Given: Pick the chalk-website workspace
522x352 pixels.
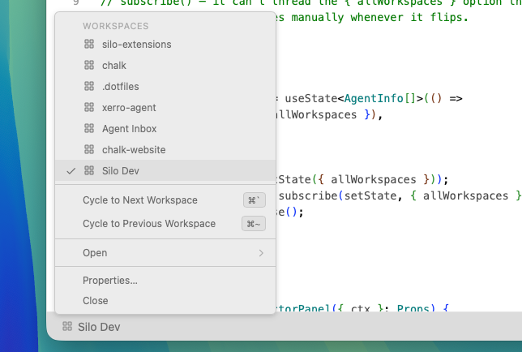Looking at the screenshot, I should 165,150.
